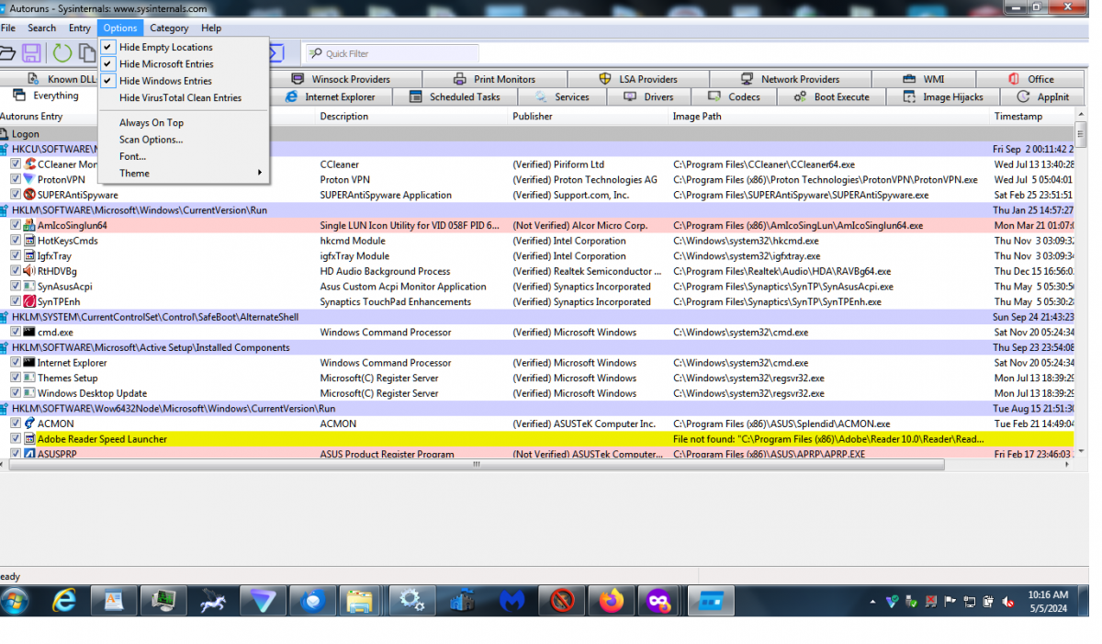Expand the Theme submenu
Screen dimensions: 1102x644
point(184,173)
